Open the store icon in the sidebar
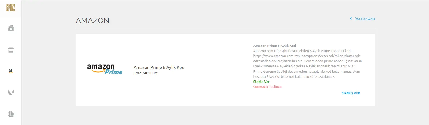 (x=11, y=50)
